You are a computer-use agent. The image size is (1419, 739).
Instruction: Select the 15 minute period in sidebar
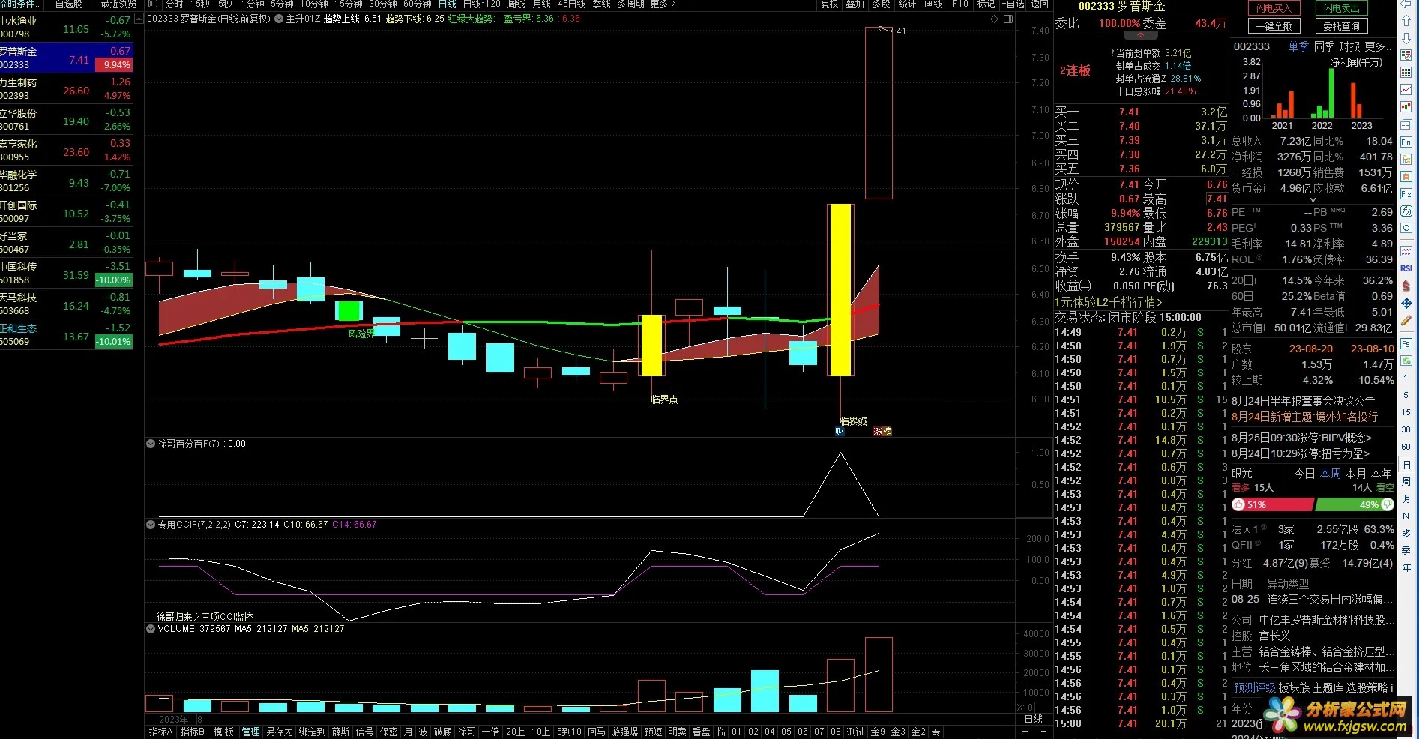point(1406,412)
